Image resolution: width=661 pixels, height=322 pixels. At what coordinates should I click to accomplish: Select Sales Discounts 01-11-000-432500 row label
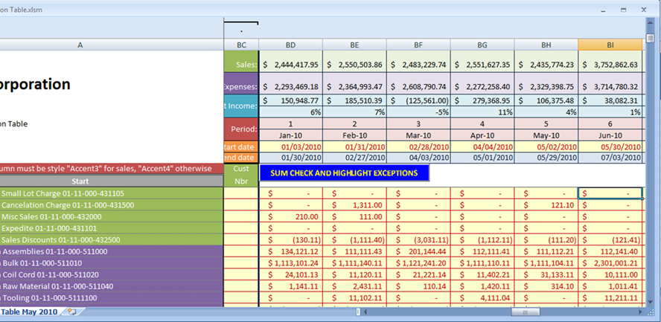click(x=112, y=240)
